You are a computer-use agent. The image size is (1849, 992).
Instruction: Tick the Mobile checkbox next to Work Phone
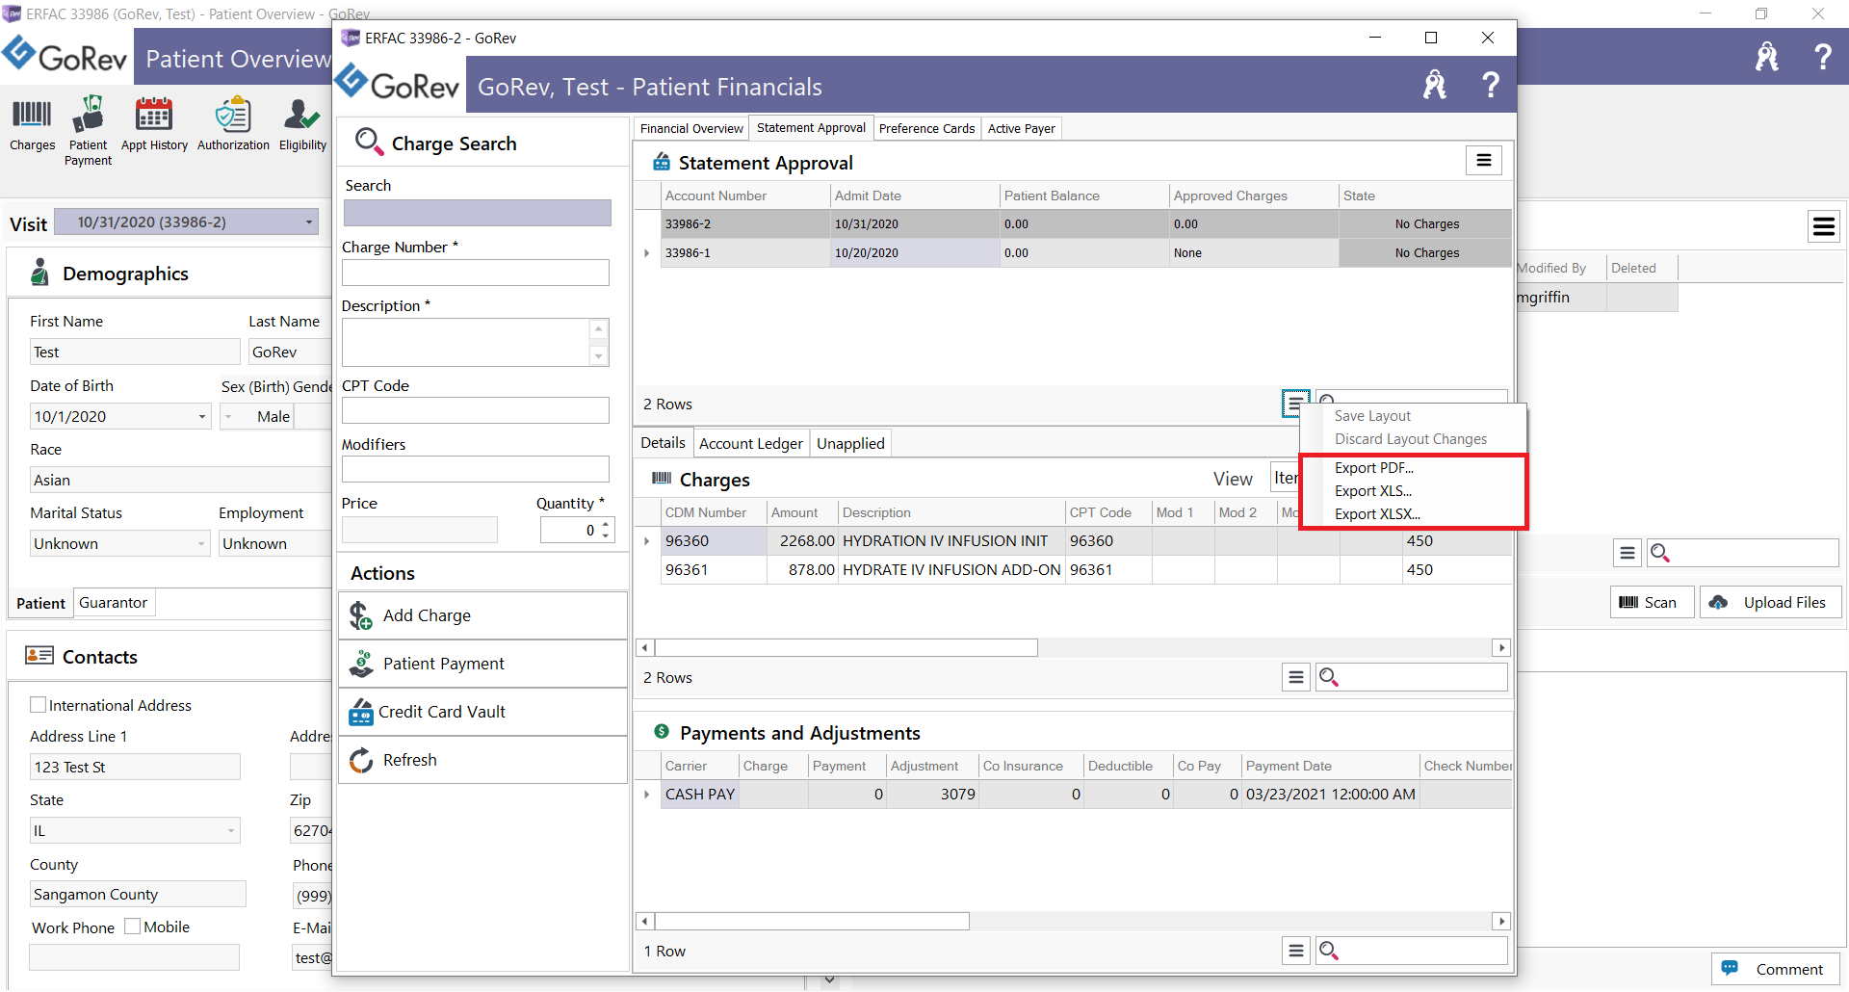pos(133,927)
